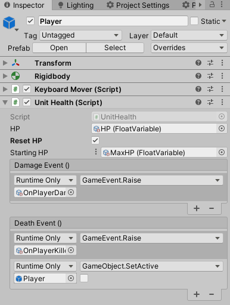Add a listener to Death Event
230x305 pixels.
[x=197, y=294]
